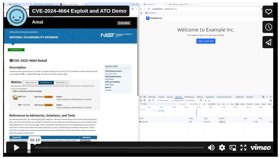The image size is (279, 159).
Task: Open CVE-2025-4664 dictionary entry link
Action: pyautogui.click(x=111, y=74)
